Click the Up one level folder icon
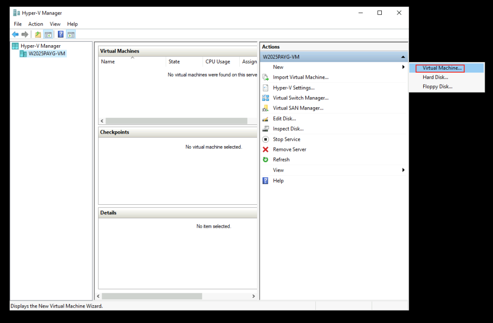 38,34
